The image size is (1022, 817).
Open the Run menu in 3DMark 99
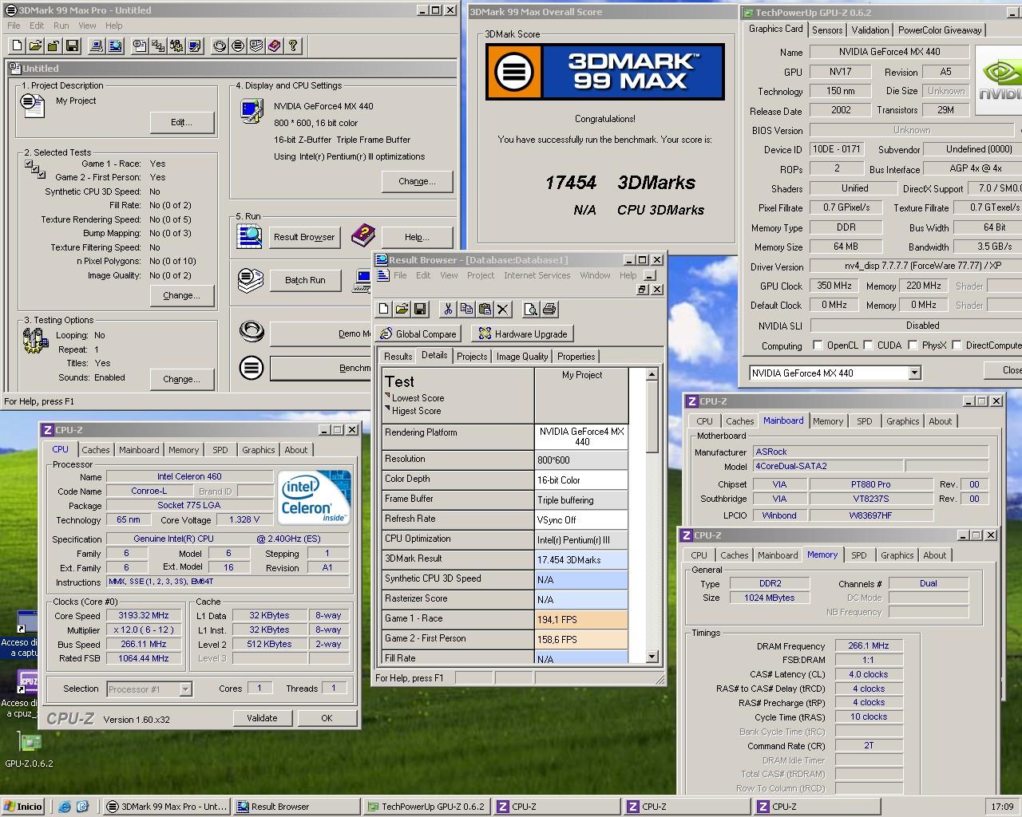(x=61, y=26)
